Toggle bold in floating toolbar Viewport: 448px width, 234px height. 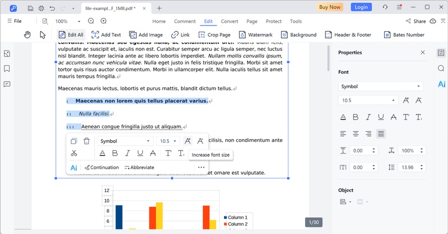(x=115, y=154)
